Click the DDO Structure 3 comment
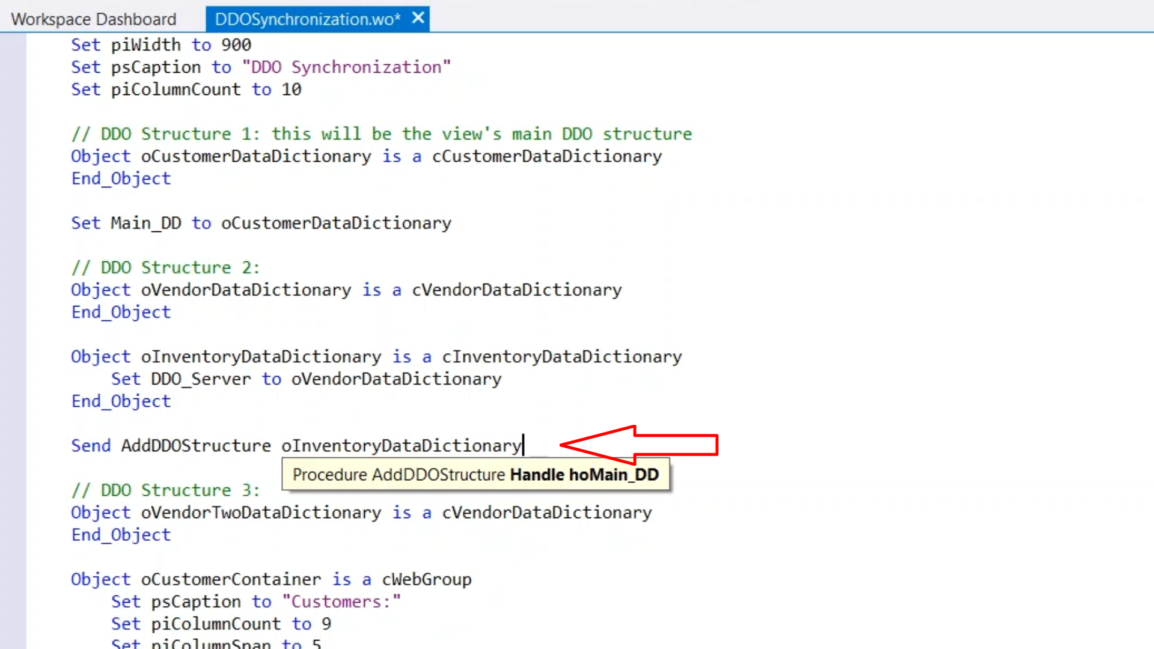This screenshot has width=1154, height=649. (165, 490)
